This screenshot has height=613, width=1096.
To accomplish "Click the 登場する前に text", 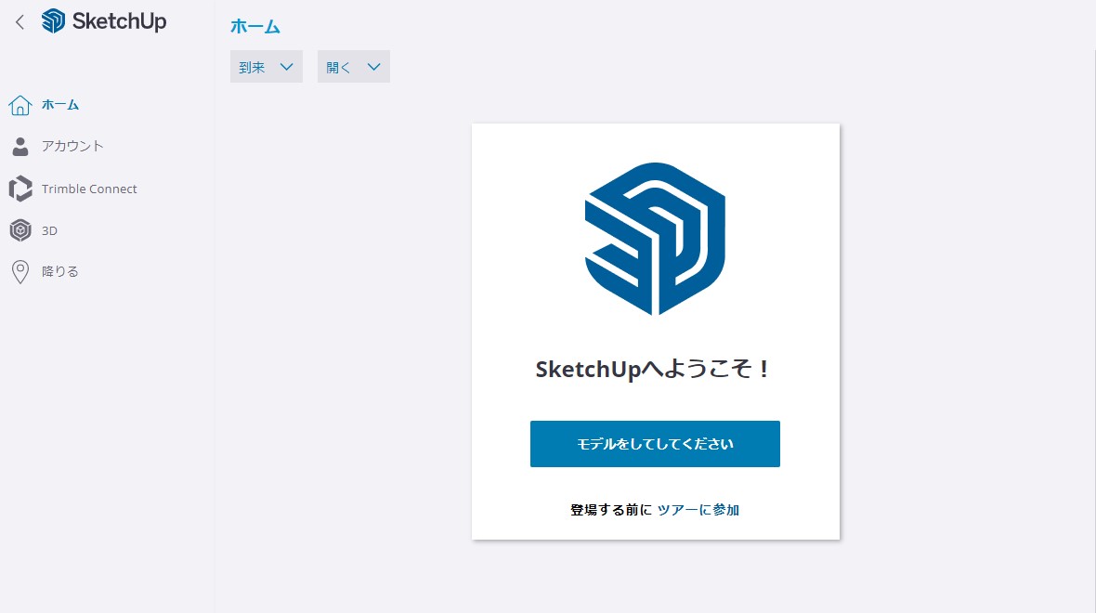I will [611, 510].
